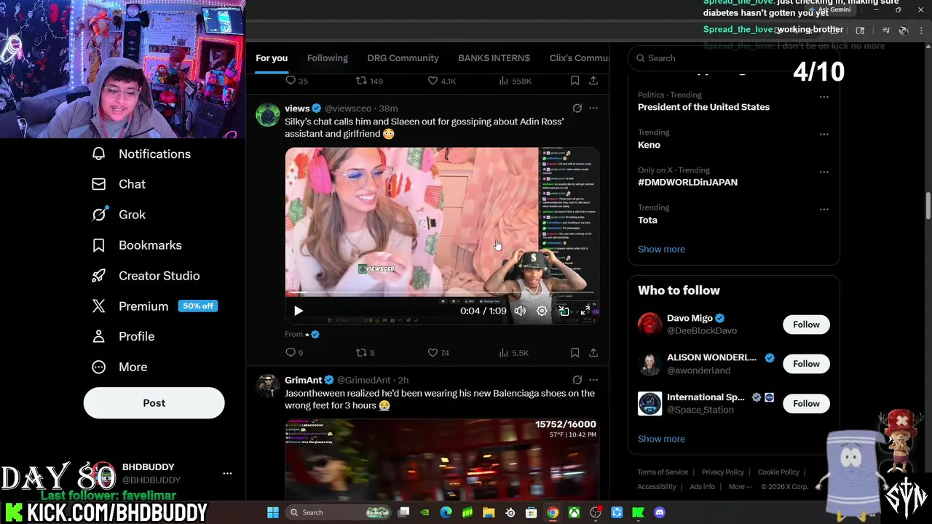Image resolution: width=932 pixels, height=524 pixels.
Task: Click the Post button
Action: click(154, 402)
